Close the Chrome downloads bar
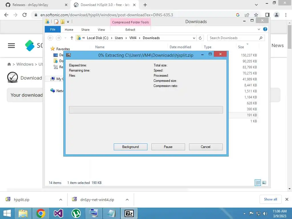 [x=287, y=199]
